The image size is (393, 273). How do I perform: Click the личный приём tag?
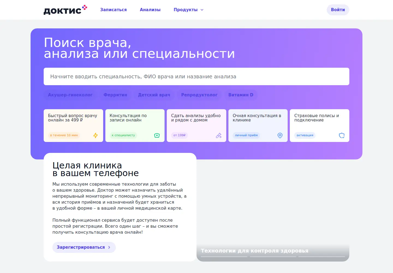(x=246, y=135)
